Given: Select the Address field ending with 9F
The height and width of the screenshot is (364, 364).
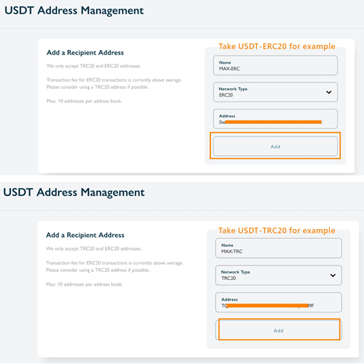Looking at the screenshot, I should (278, 302).
